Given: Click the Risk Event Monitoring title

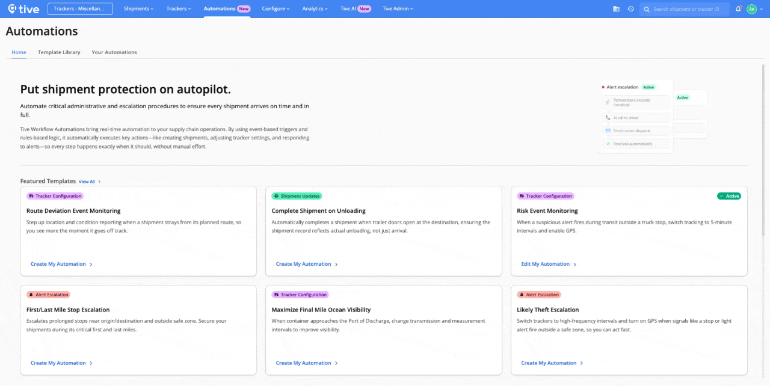Looking at the screenshot, I should click(x=547, y=211).
